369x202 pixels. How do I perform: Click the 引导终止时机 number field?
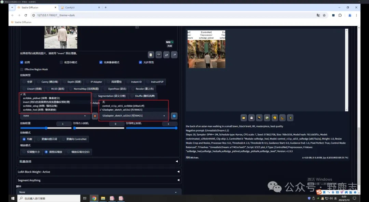click(169, 124)
